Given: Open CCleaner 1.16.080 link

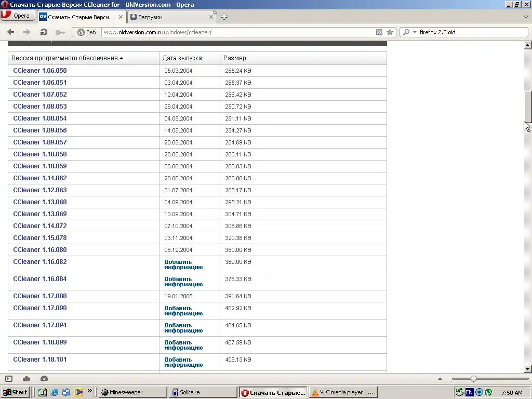Looking at the screenshot, I should click(x=39, y=250).
